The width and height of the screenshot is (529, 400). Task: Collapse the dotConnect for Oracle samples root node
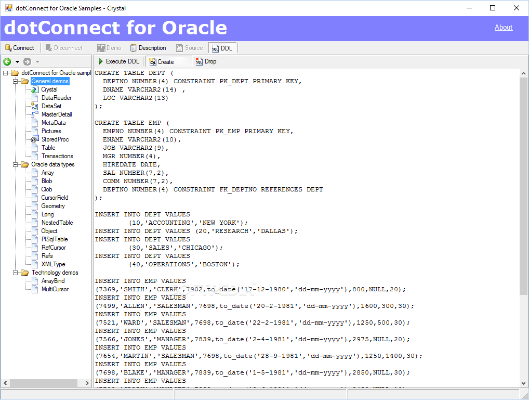[5, 73]
